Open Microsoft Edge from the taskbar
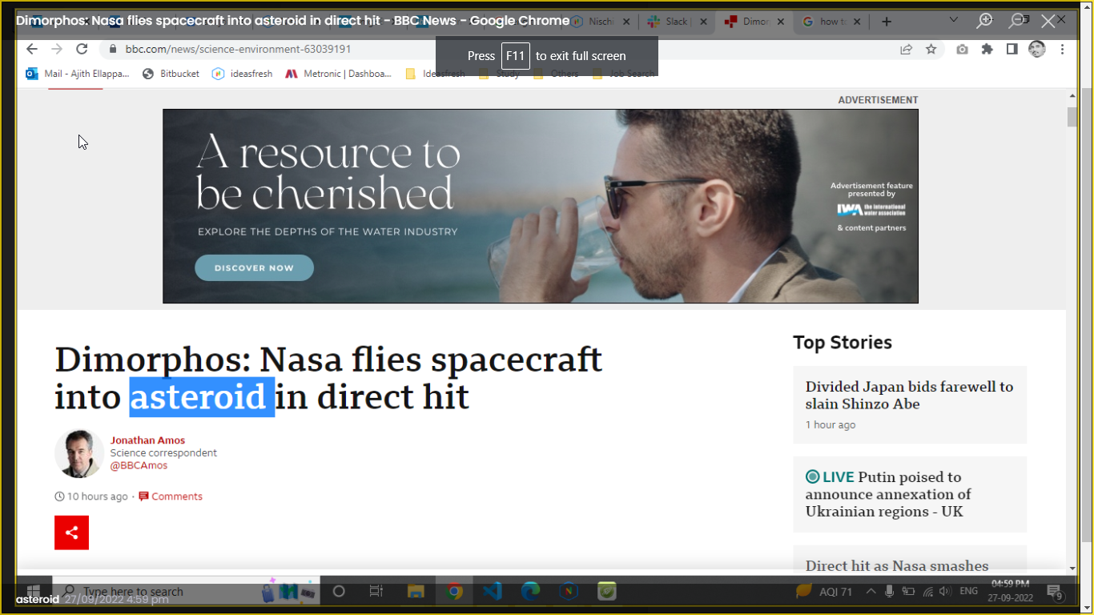The width and height of the screenshot is (1094, 615). tap(531, 592)
